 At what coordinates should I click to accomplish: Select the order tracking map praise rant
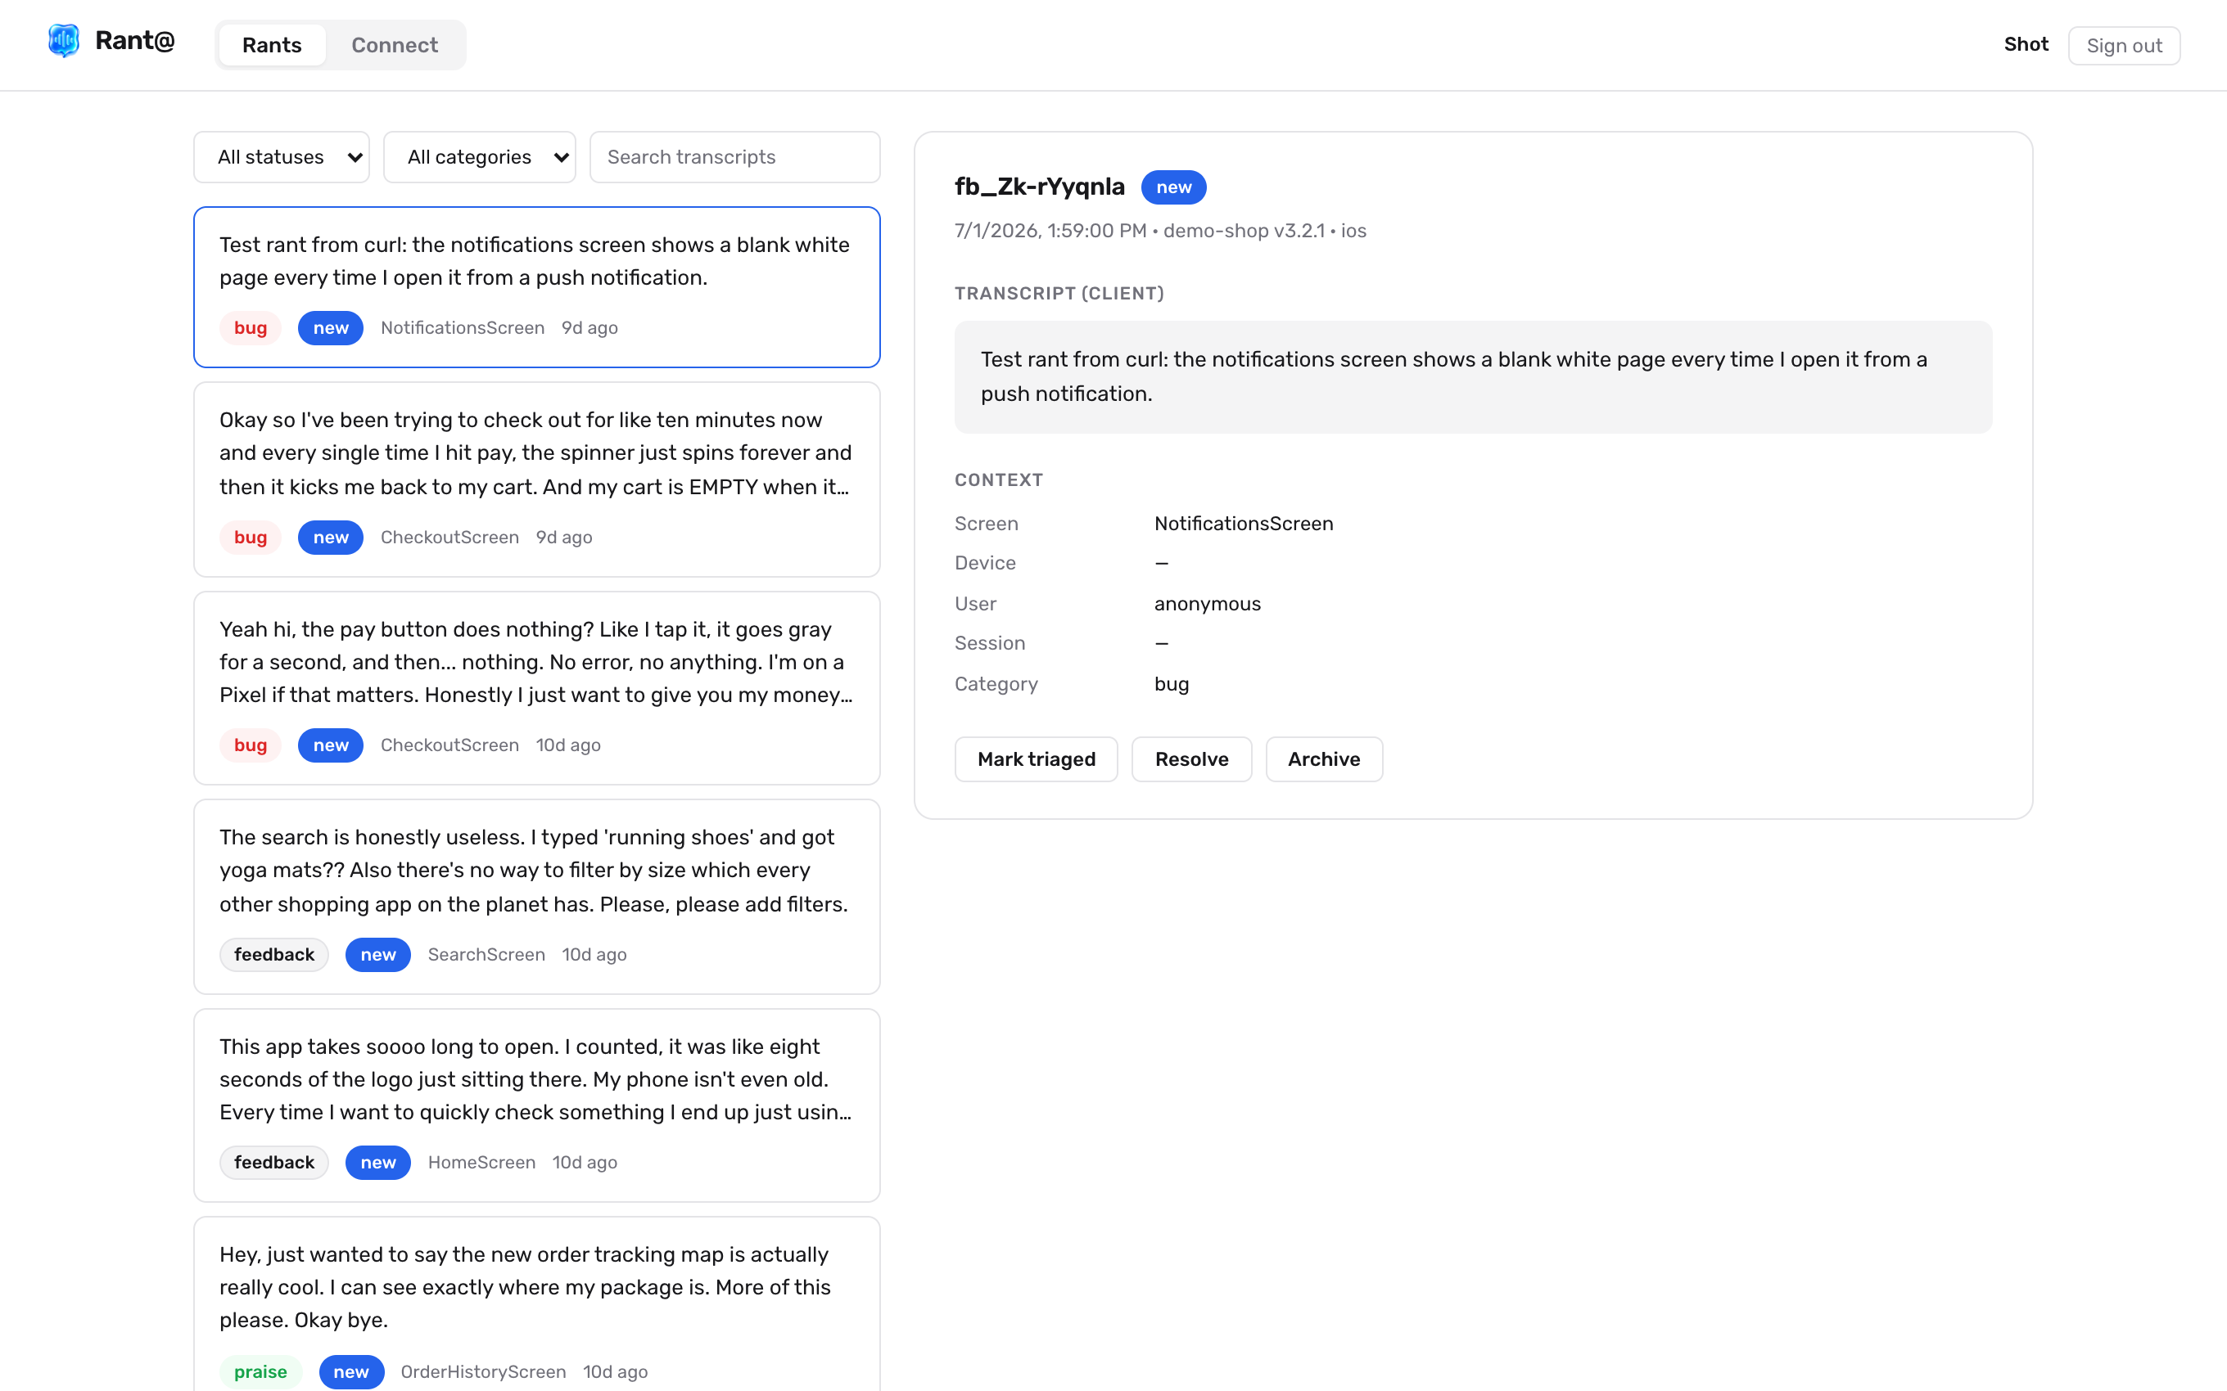click(536, 1304)
